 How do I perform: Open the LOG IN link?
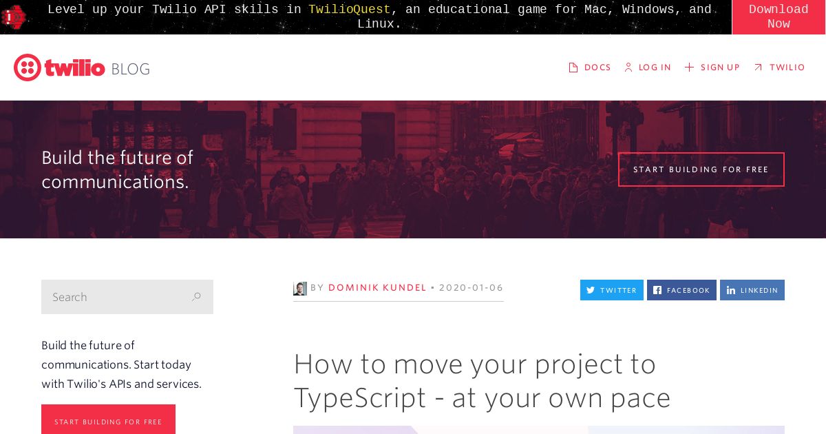point(655,68)
